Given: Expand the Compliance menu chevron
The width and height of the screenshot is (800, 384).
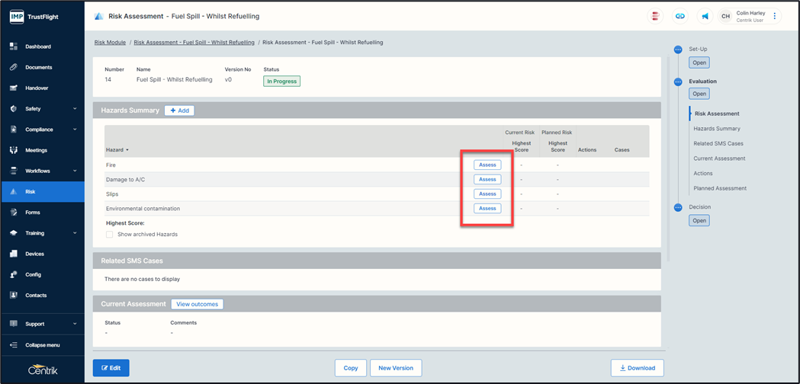Looking at the screenshot, I should (75, 130).
